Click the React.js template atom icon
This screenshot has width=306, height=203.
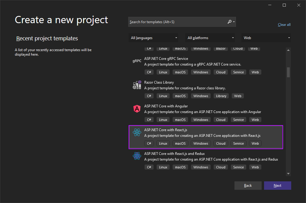(x=137, y=132)
